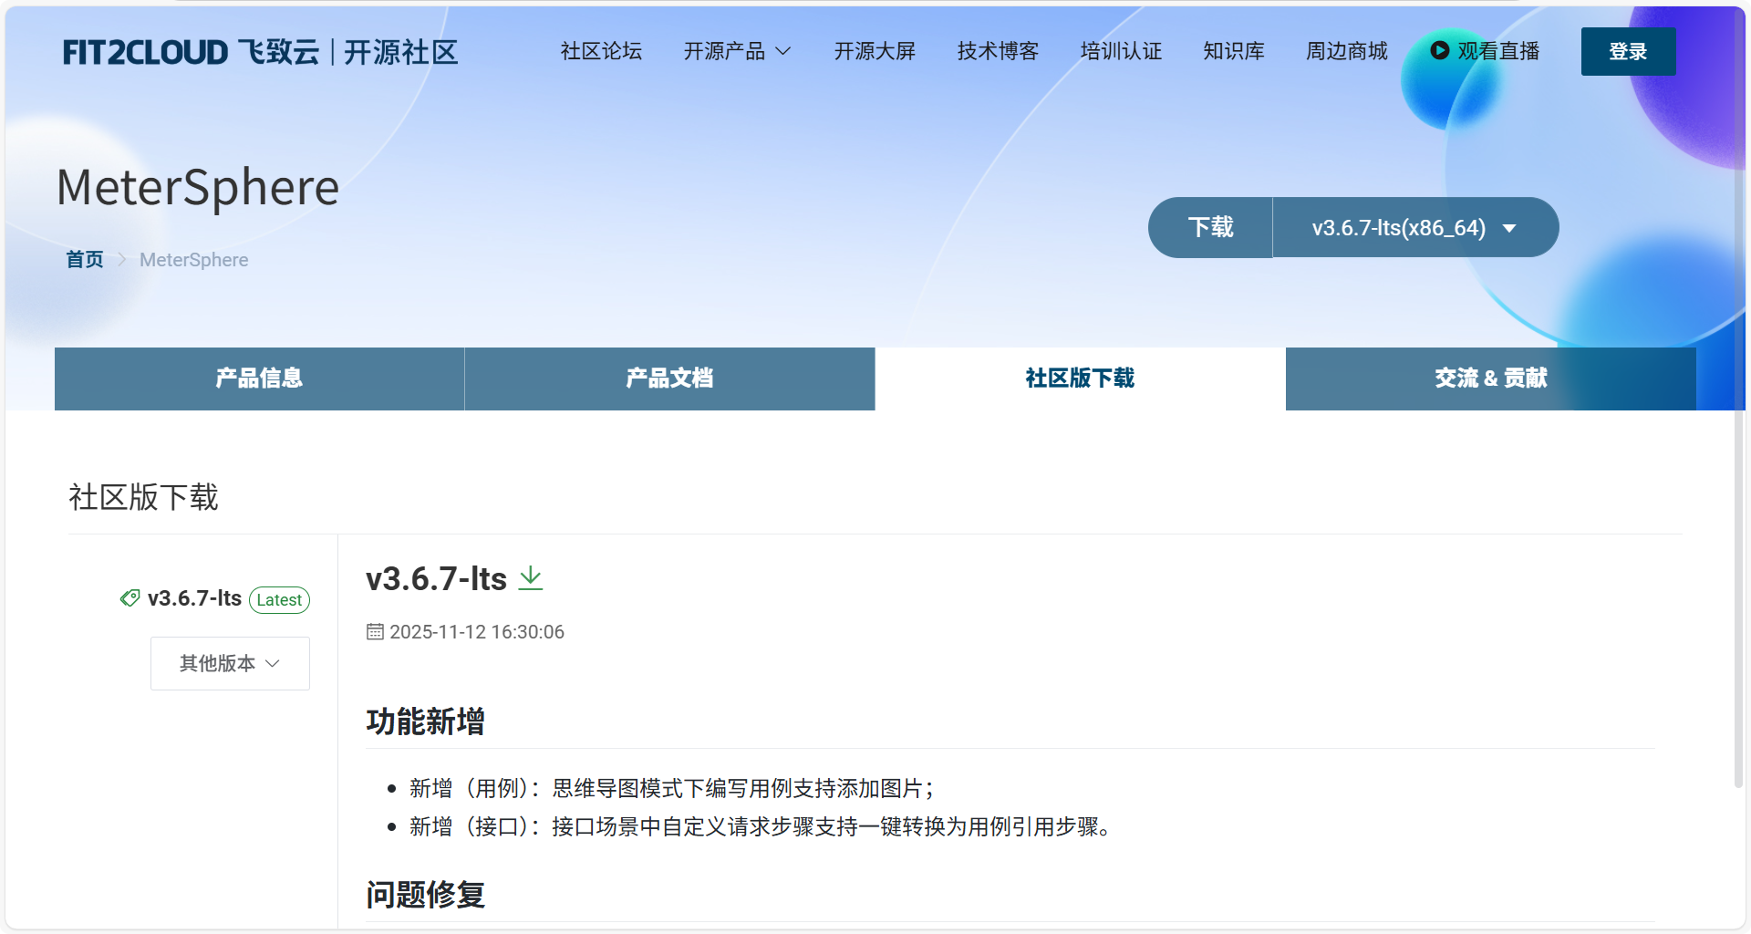The width and height of the screenshot is (1751, 934).
Task: Click the 接口场景 changelog line
Action: (x=761, y=826)
